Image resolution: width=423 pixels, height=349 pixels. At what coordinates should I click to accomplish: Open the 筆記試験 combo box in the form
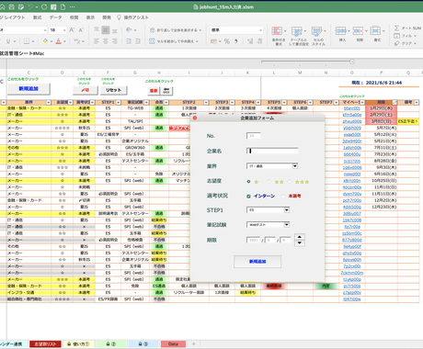point(287,225)
